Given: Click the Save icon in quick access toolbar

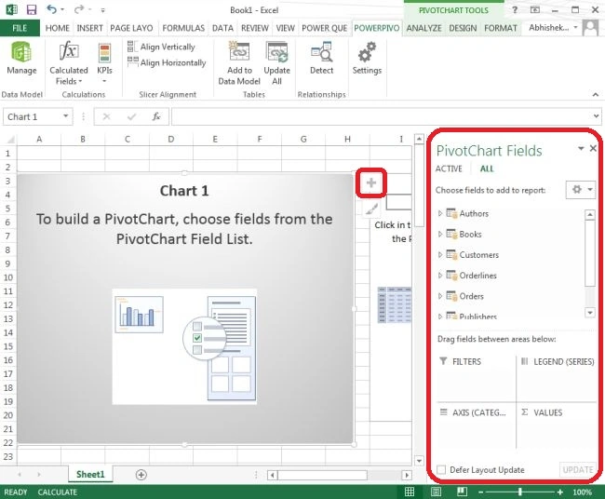Looking at the screenshot, I should 32,9.
